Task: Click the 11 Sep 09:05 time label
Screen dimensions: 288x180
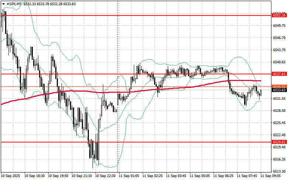Action: point(271,176)
